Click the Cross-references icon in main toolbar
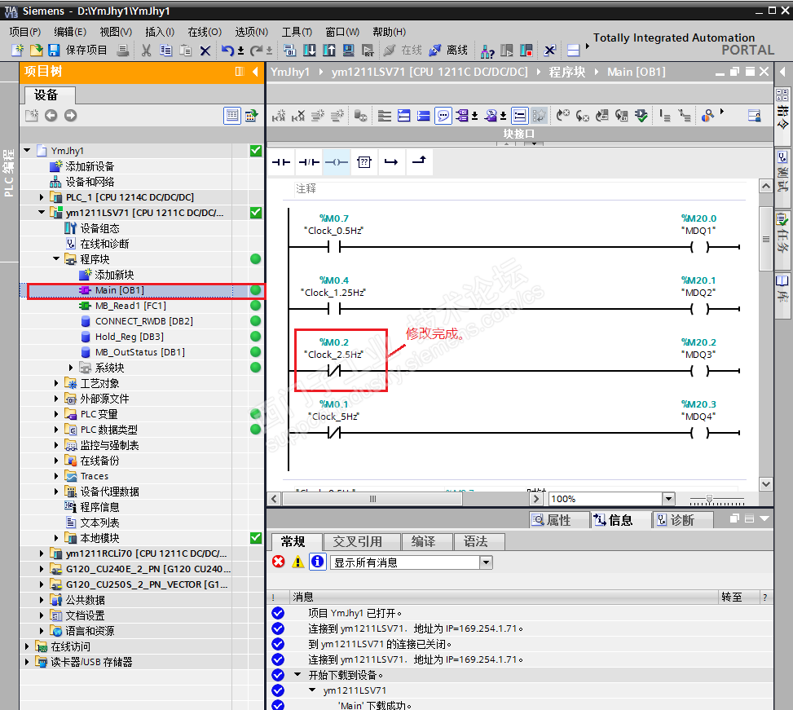The image size is (793, 710). tap(550, 50)
